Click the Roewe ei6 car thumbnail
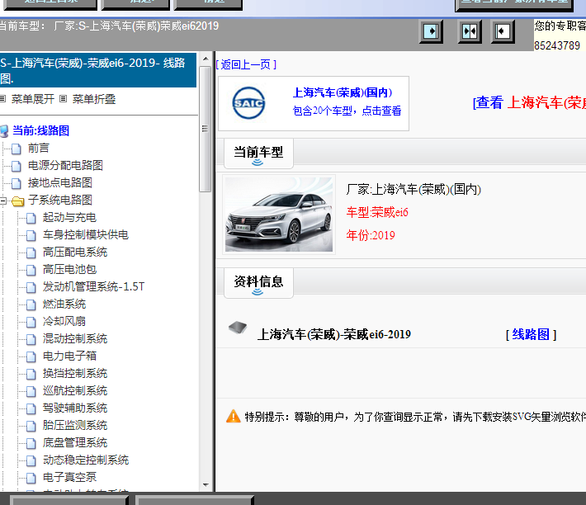Screen dimensions: 586x505 pyautogui.click(x=279, y=215)
